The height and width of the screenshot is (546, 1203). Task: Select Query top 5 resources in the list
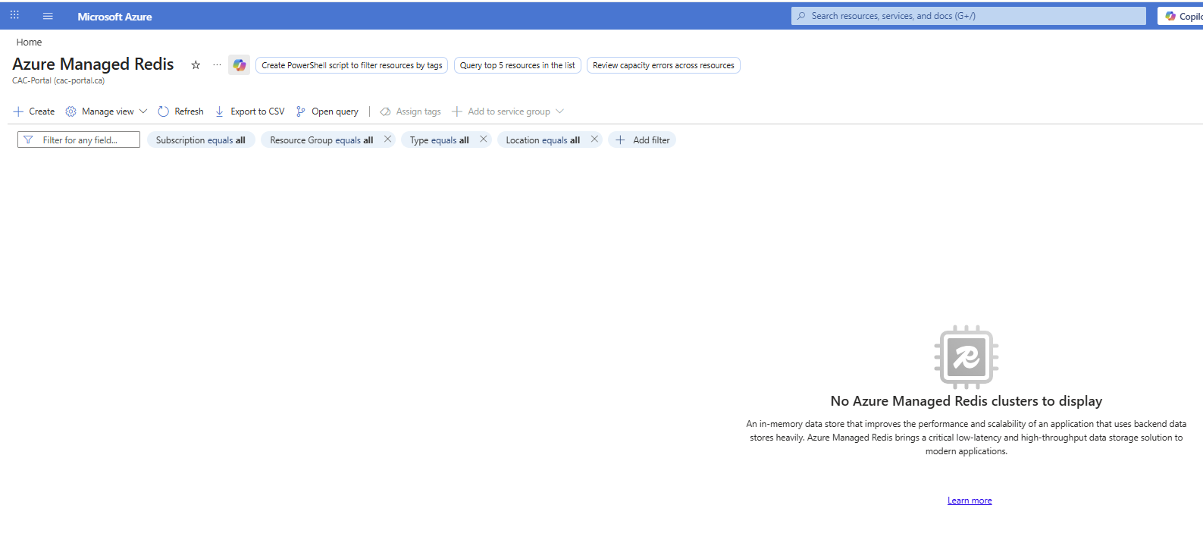coord(518,65)
